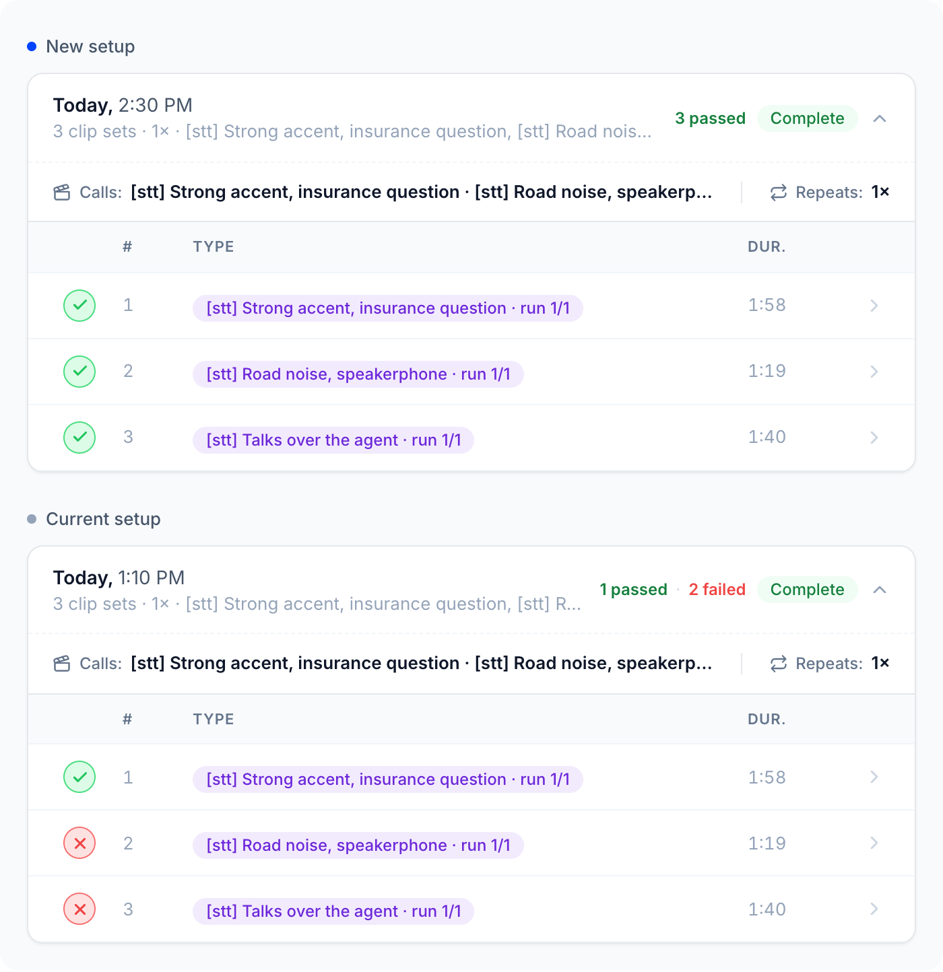Screen dimensions: 943x972
Task: Click passed check icon for Talks over agent, New setup
Action: point(79,438)
